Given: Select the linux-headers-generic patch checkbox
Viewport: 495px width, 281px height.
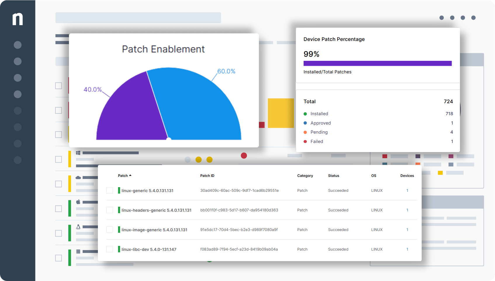Looking at the screenshot, I should coord(110,210).
